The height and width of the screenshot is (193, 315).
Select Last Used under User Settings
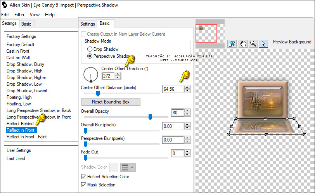[x=16, y=159]
